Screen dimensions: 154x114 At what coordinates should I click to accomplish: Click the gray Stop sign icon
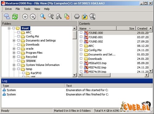pyautogui.click(x=77, y=17)
